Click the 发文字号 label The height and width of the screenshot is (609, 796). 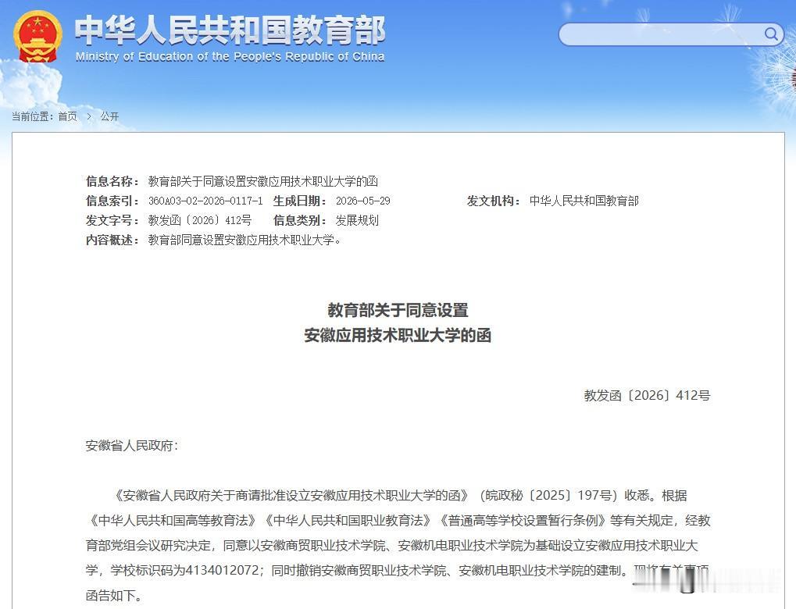point(112,220)
